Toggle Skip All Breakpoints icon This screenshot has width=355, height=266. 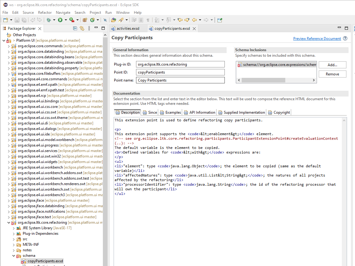[x=105, y=20]
